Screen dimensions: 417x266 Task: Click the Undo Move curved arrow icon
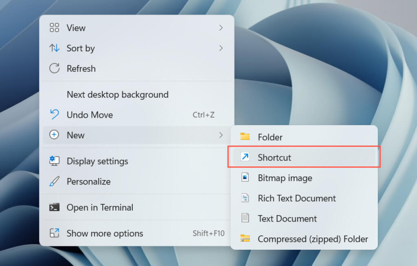click(x=54, y=114)
